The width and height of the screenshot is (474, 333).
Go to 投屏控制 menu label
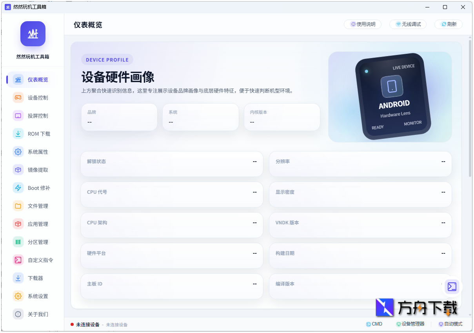pos(38,116)
